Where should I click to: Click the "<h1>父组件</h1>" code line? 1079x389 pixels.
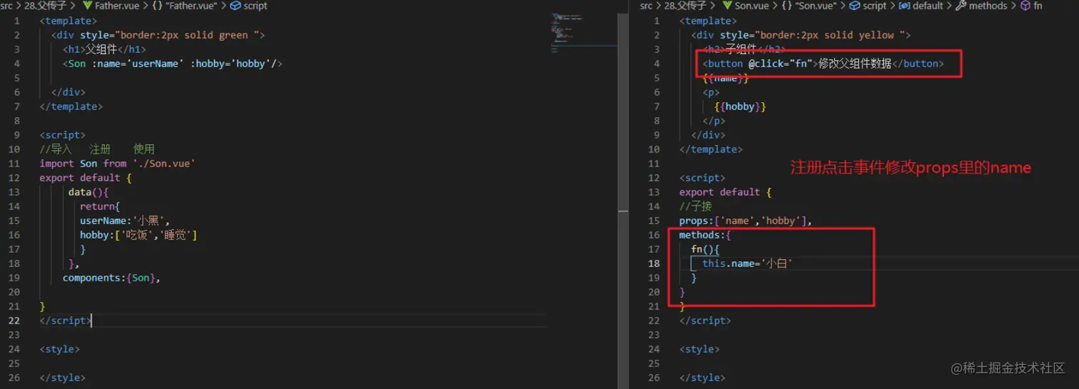click(x=104, y=49)
